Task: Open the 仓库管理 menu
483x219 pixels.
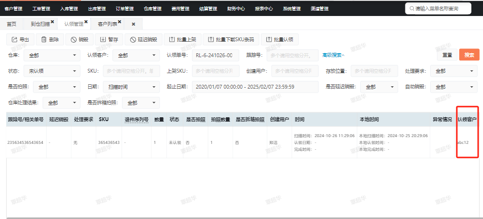Action: 152,9
